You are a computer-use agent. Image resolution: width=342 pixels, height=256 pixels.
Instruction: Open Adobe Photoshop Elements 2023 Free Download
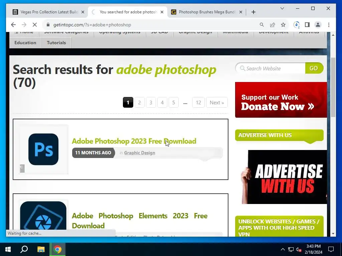140,221
